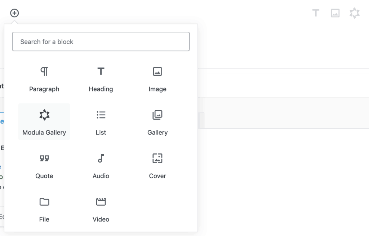Click the Modula shortcut in top-right toolbar
Viewport: 369px width, 236px height.
click(355, 13)
